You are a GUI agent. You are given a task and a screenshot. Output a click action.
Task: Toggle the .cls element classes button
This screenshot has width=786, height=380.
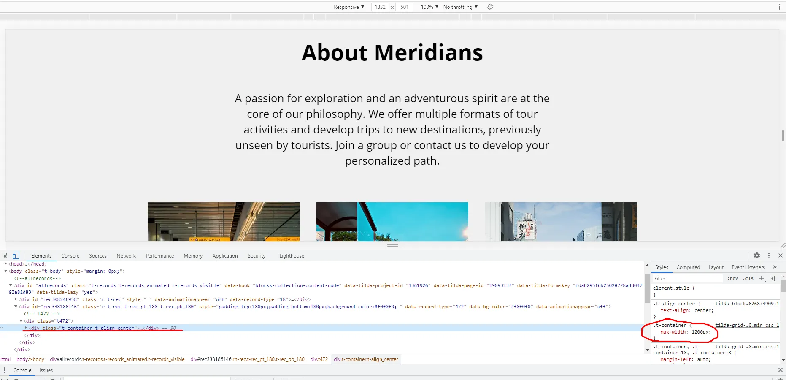click(748, 278)
